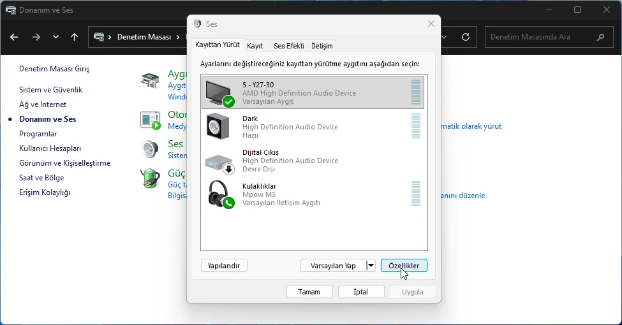This screenshot has height=325, width=622.
Task: Select the Dark speaker device icon
Action: [x=218, y=126]
